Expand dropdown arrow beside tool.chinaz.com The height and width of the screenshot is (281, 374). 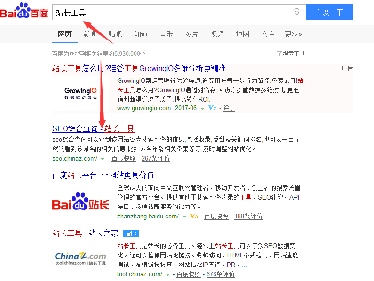pyautogui.click(x=167, y=275)
